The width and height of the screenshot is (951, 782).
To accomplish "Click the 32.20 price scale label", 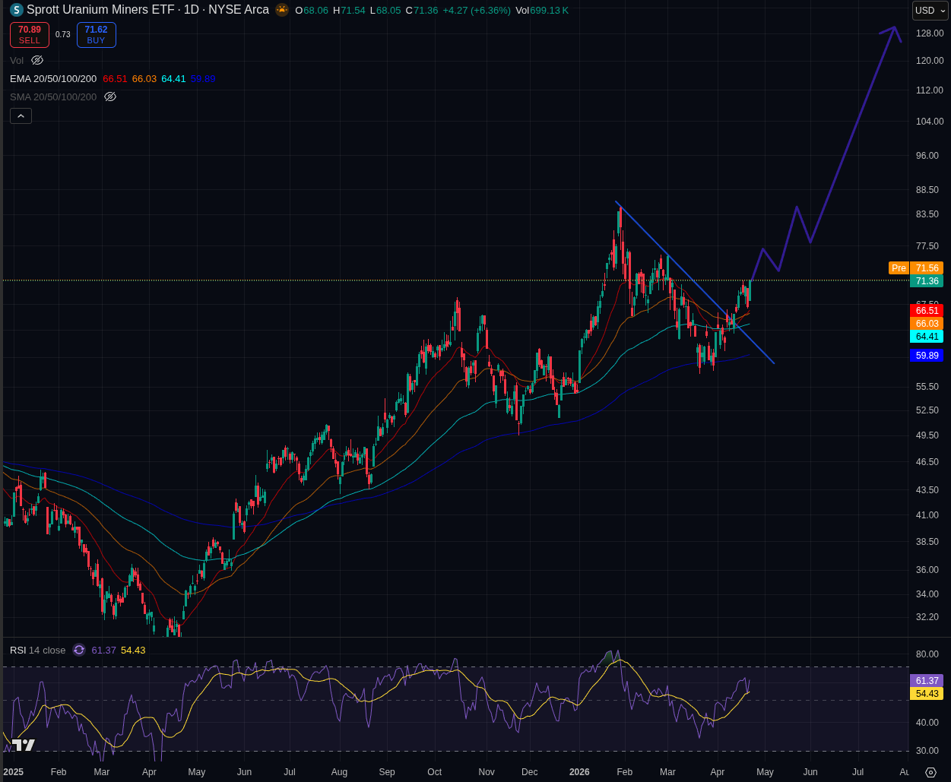I will [927, 617].
